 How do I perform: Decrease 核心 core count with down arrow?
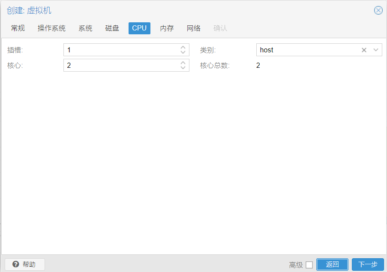183,68
